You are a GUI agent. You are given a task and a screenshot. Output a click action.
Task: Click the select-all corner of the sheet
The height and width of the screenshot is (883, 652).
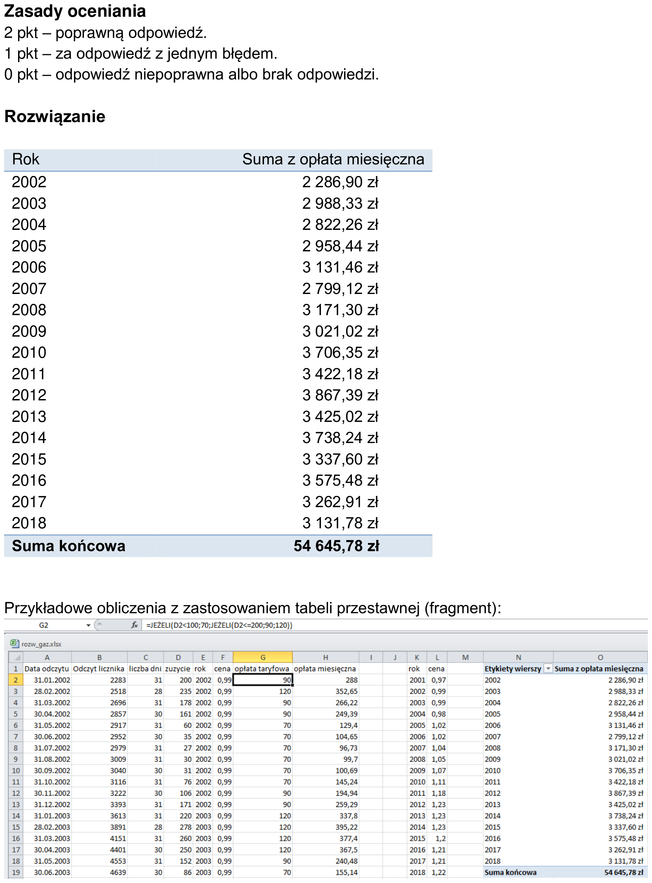pos(16,658)
